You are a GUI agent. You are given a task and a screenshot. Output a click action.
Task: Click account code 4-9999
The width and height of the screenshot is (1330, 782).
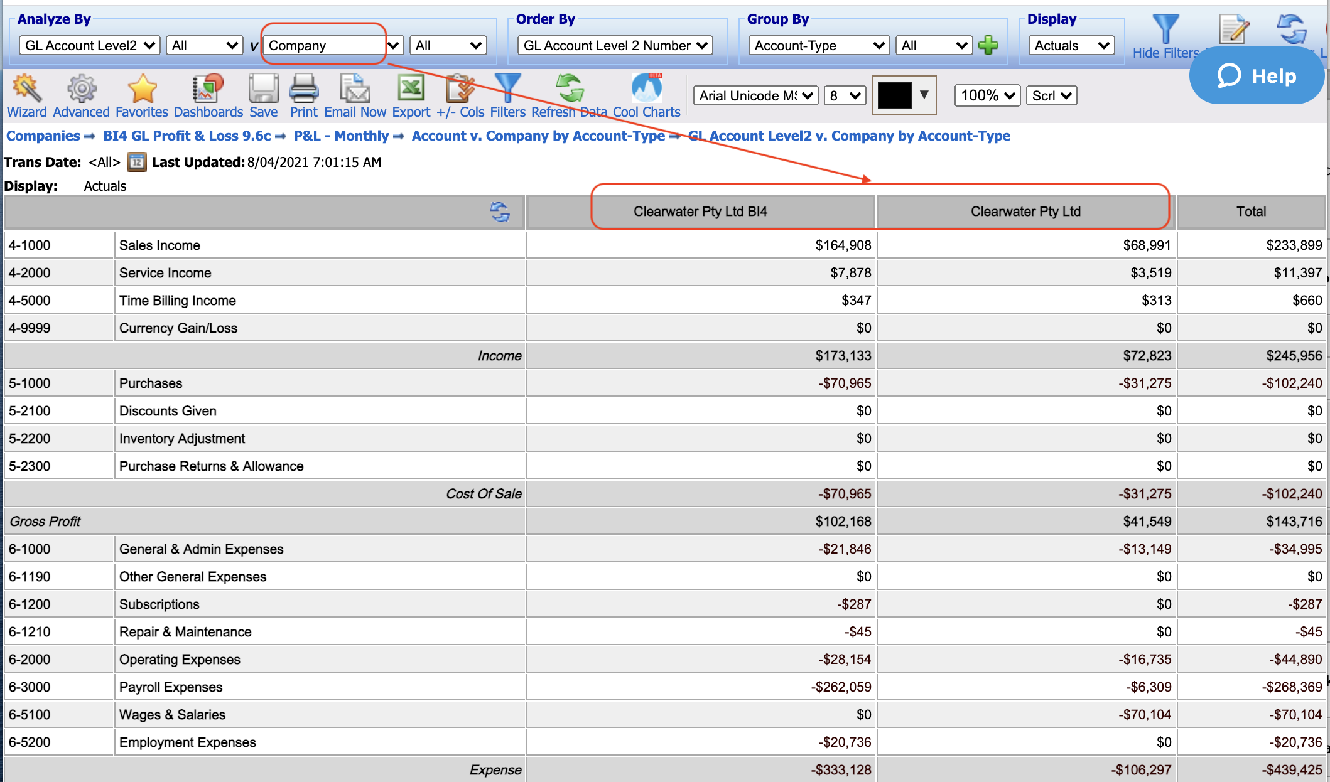[x=30, y=328]
